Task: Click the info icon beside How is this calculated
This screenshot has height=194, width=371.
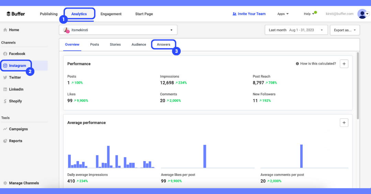Action: 297,64
